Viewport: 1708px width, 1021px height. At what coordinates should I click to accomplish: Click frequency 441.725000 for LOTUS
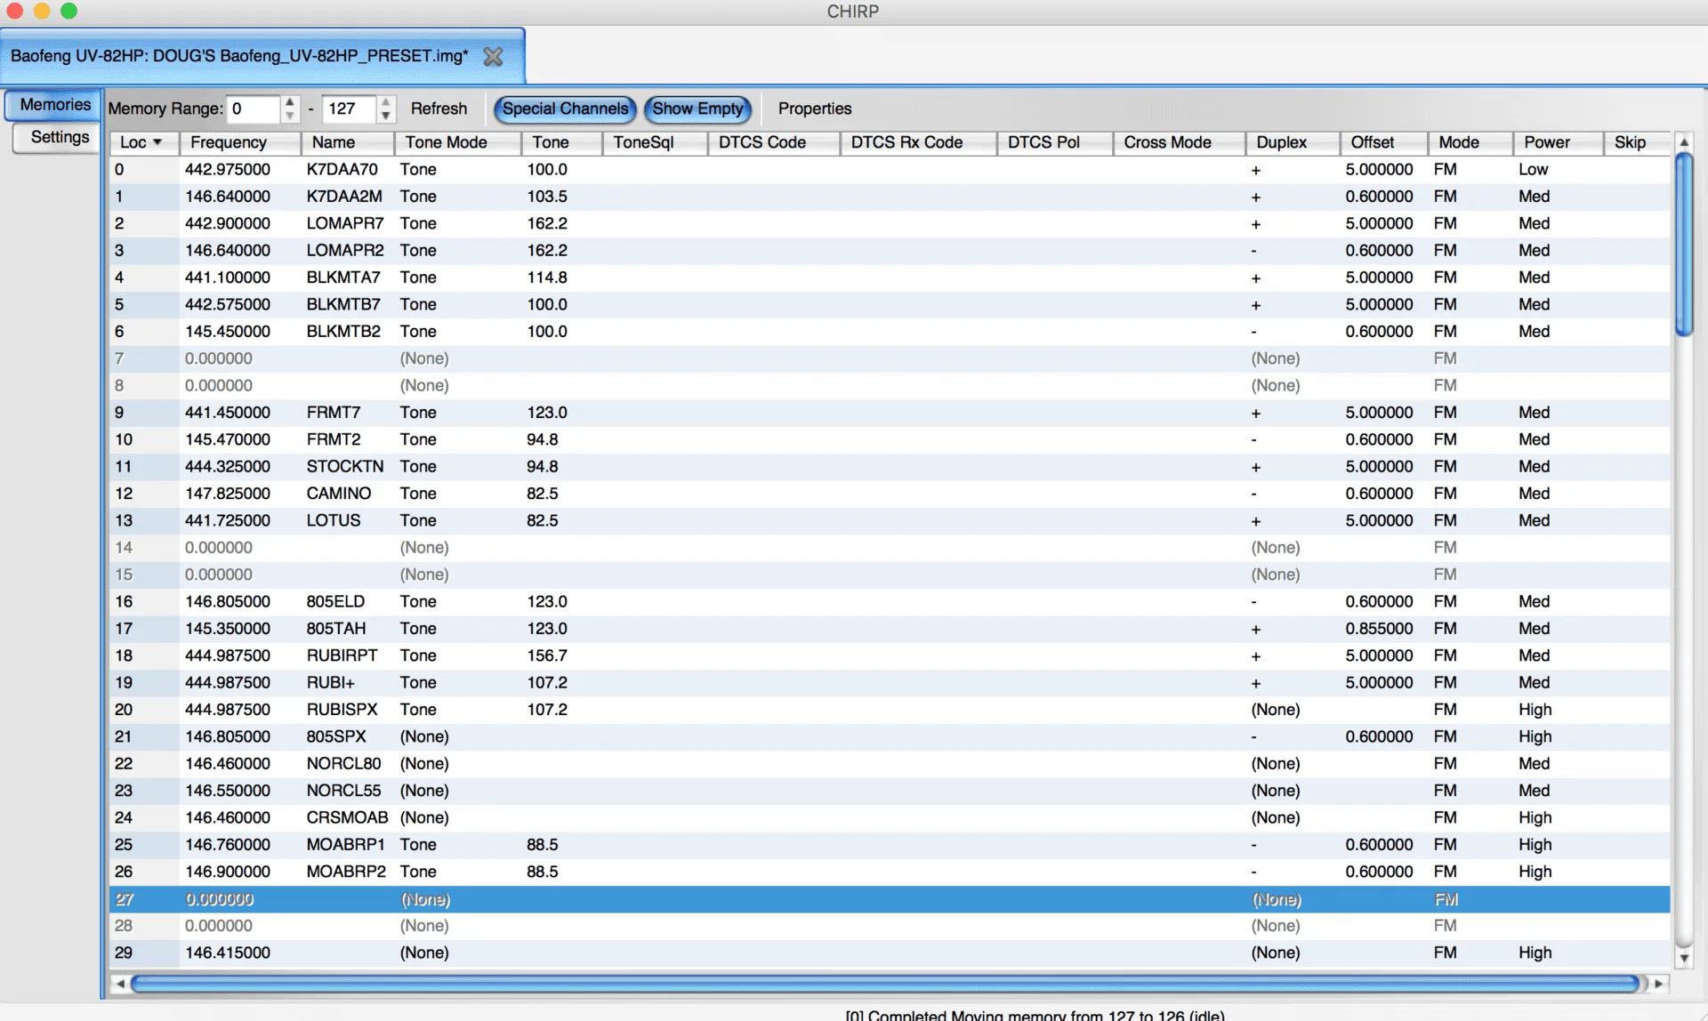(x=228, y=520)
